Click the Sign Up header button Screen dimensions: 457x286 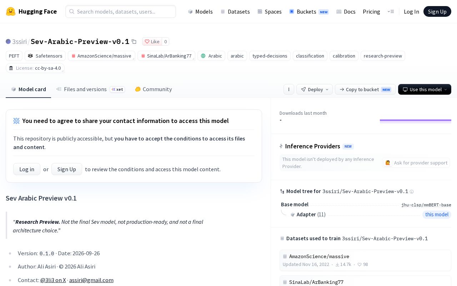coord(437,11)
